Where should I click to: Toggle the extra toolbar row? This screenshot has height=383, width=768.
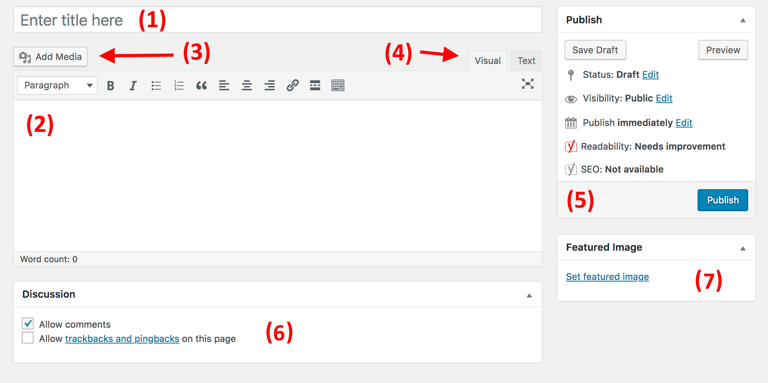click(338, 85)
